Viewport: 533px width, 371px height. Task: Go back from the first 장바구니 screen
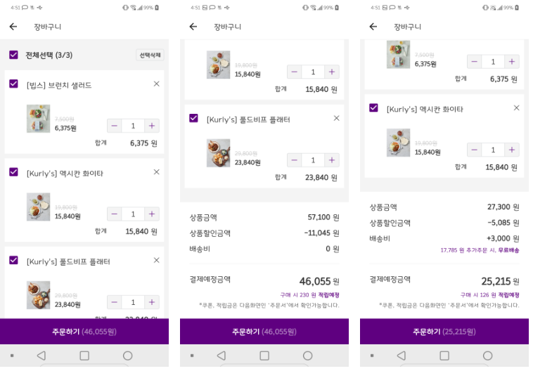13,27
